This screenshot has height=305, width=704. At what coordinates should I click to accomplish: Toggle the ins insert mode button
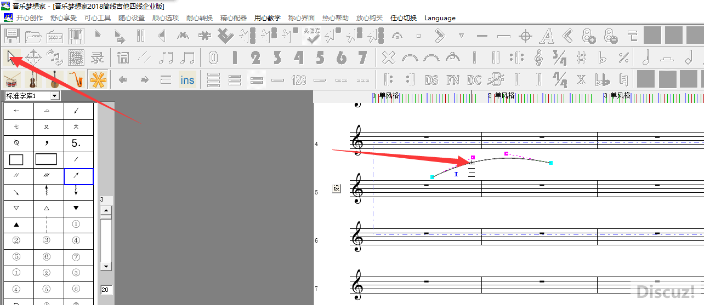[x=188, y=80]
